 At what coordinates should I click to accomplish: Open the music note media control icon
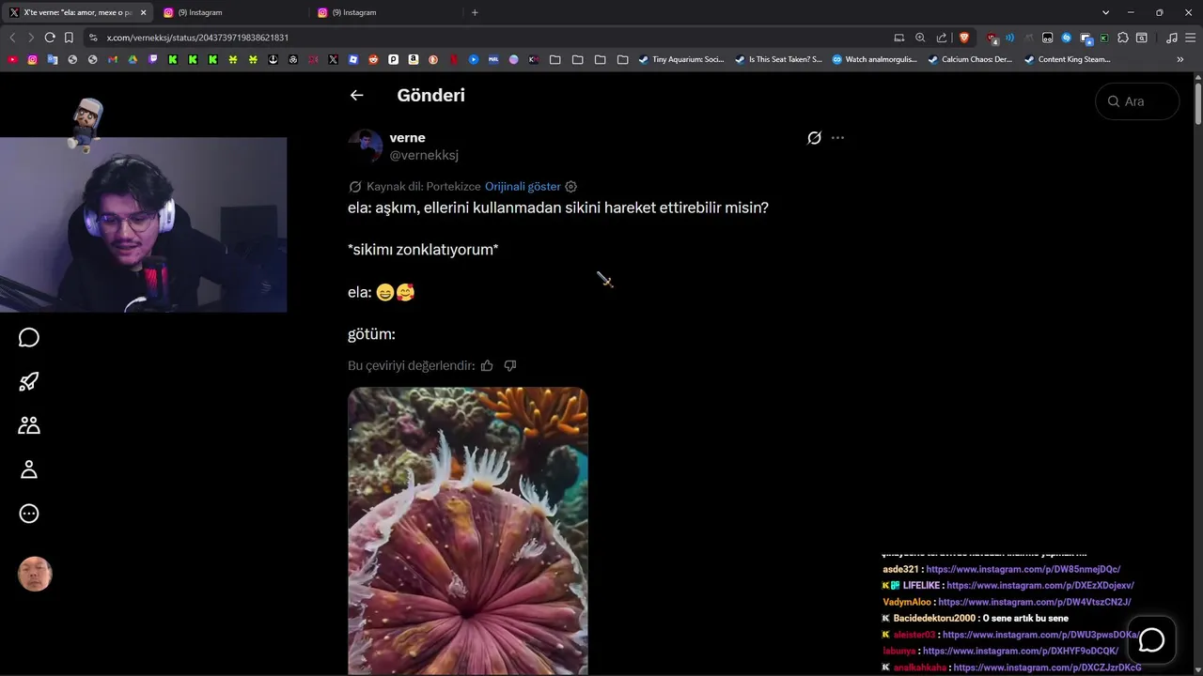click(1172, 38)
